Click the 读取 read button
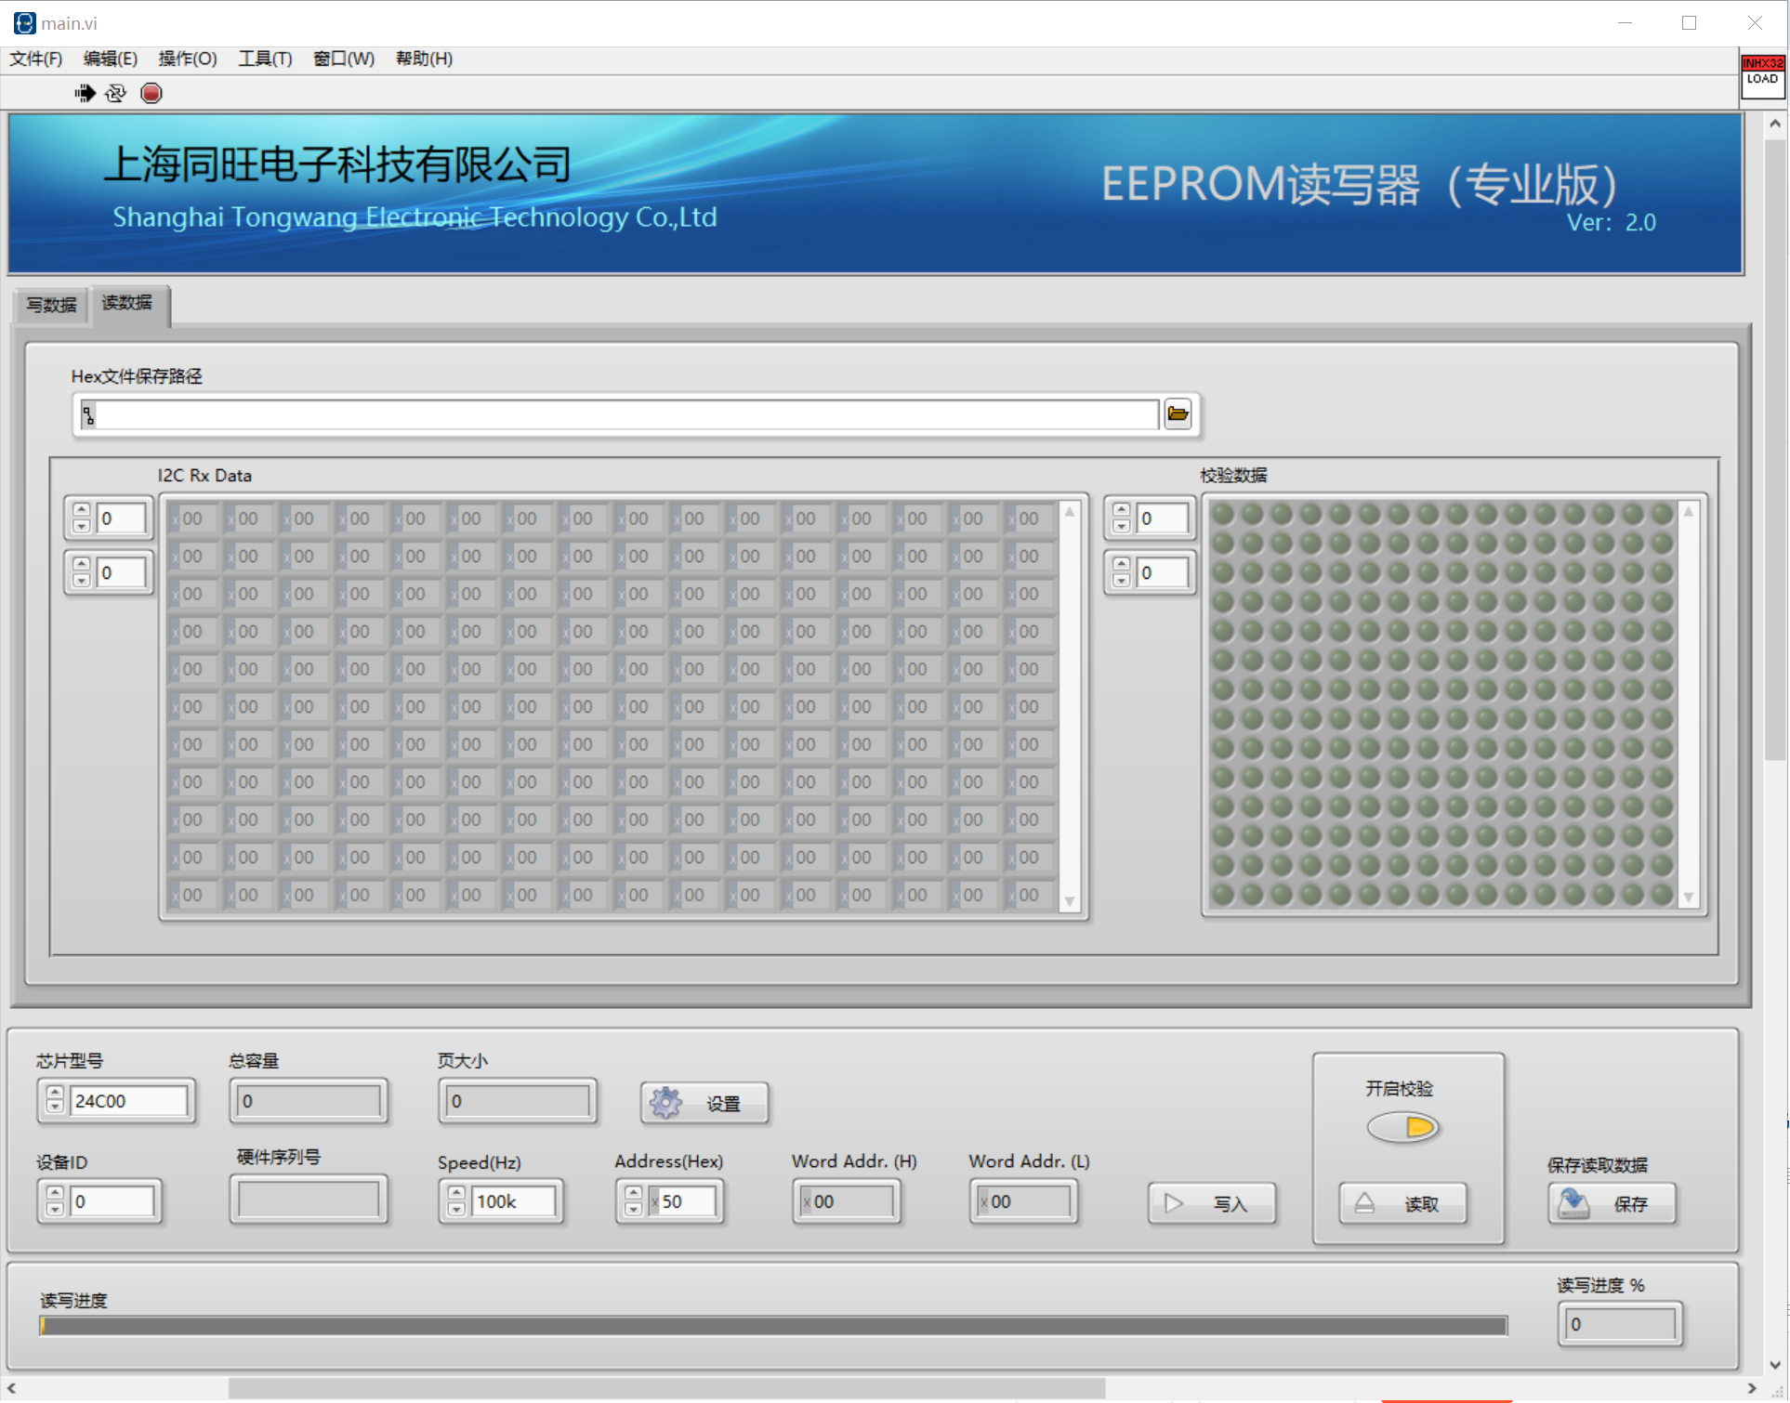Image resolution: width=1790 pixels, height=1403 pixels. pos(1402,1203)
